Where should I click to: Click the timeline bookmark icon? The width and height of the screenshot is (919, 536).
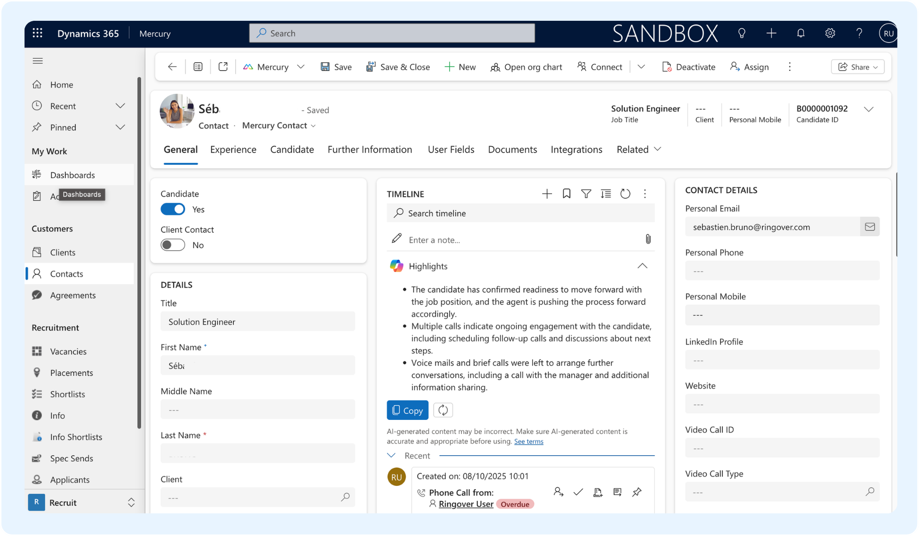pos(567,194)
